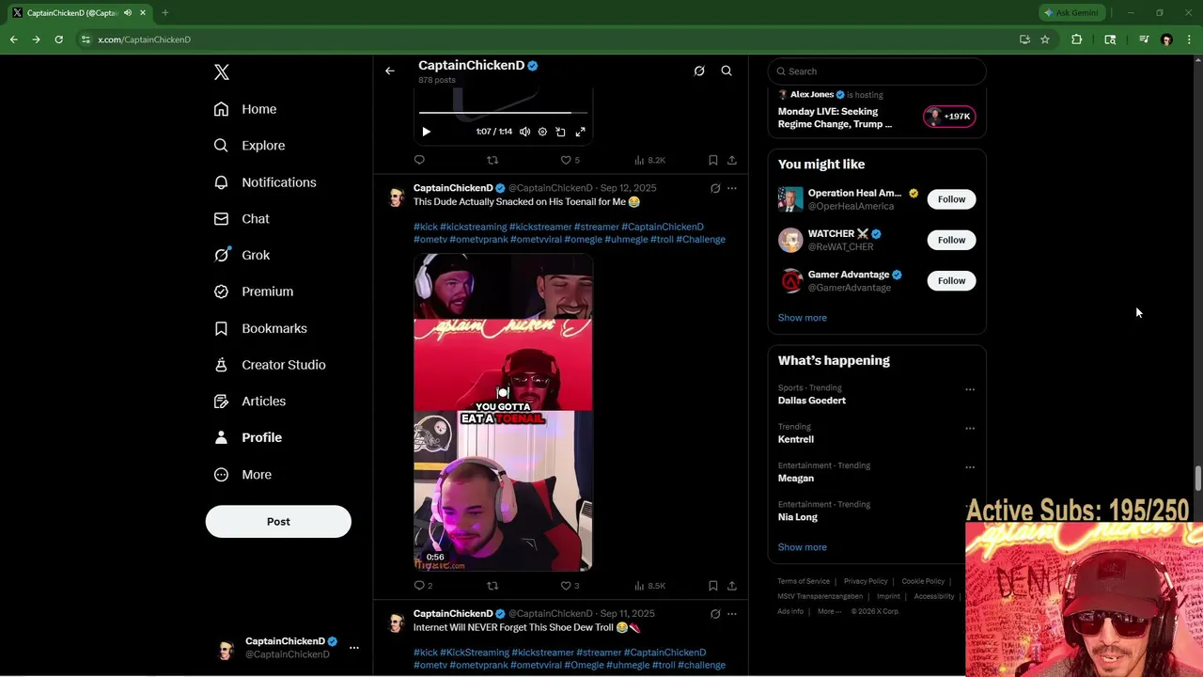Open Chat in sidebar
The image size is (1203, 677).
(x=242, y=219)
